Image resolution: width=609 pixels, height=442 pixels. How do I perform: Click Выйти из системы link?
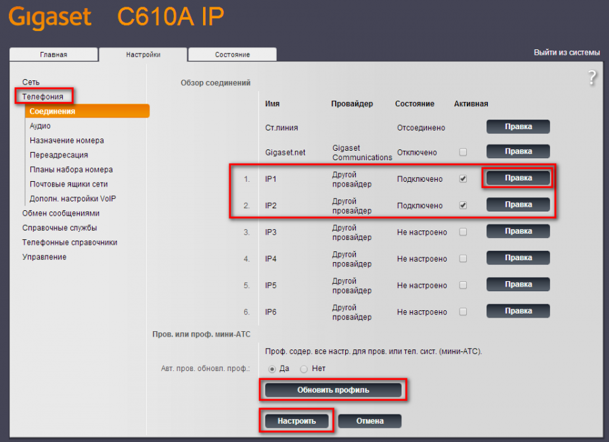coord(566,53)
